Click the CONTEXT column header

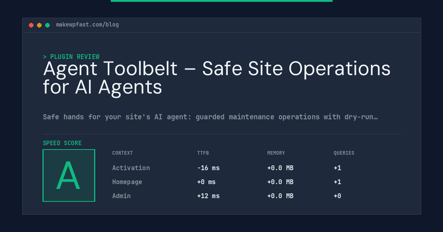(123, 153)
